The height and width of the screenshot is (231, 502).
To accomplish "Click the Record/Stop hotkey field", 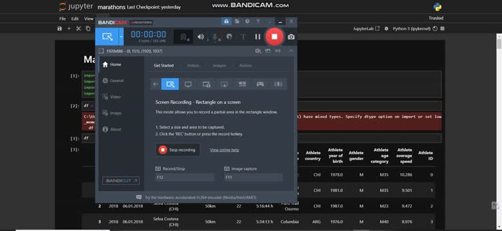I will [185, 177].
